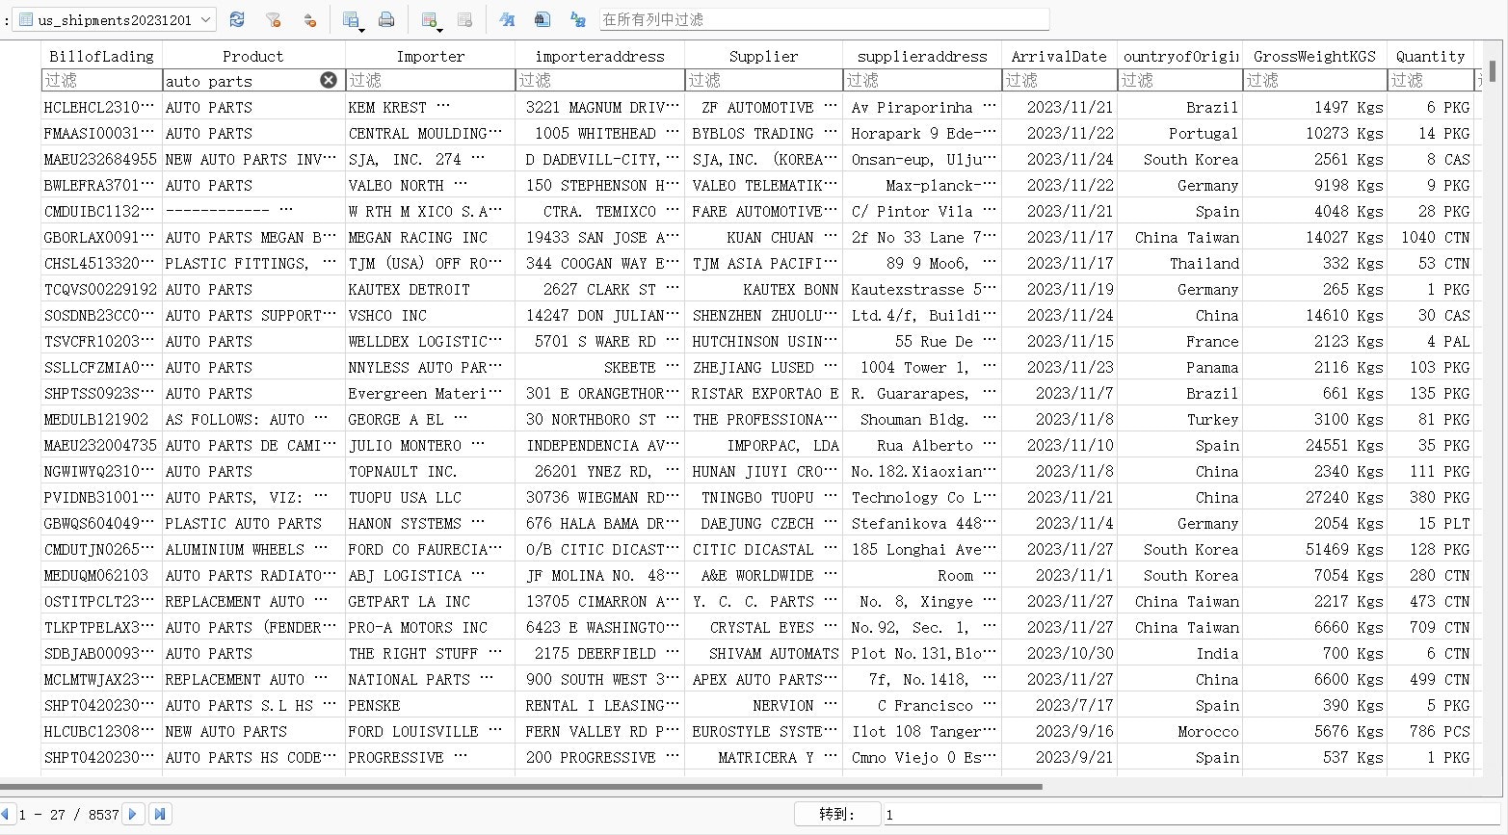Focus the GrossWeightKGS filter field

coord(1314,80)
